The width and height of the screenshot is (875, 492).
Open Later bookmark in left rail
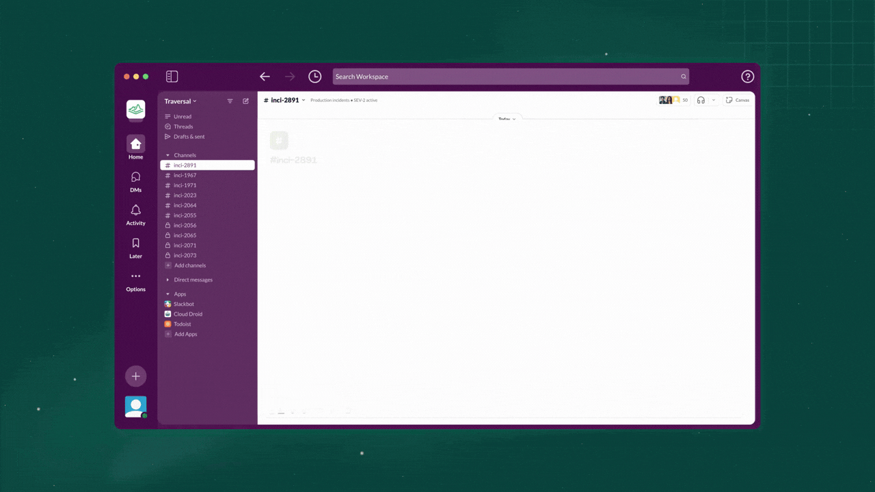135,247
